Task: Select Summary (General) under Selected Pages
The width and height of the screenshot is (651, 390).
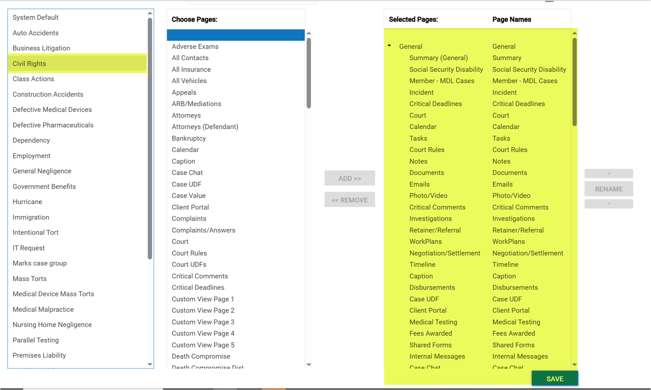Action: pos(438,58)
